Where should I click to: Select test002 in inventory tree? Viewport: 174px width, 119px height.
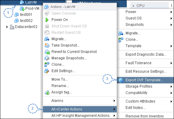(x=26, y=21)
